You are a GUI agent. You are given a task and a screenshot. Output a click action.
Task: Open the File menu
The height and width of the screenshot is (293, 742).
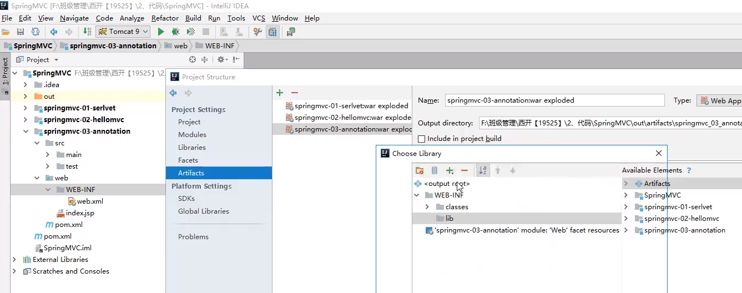click(x=7, y=18)
